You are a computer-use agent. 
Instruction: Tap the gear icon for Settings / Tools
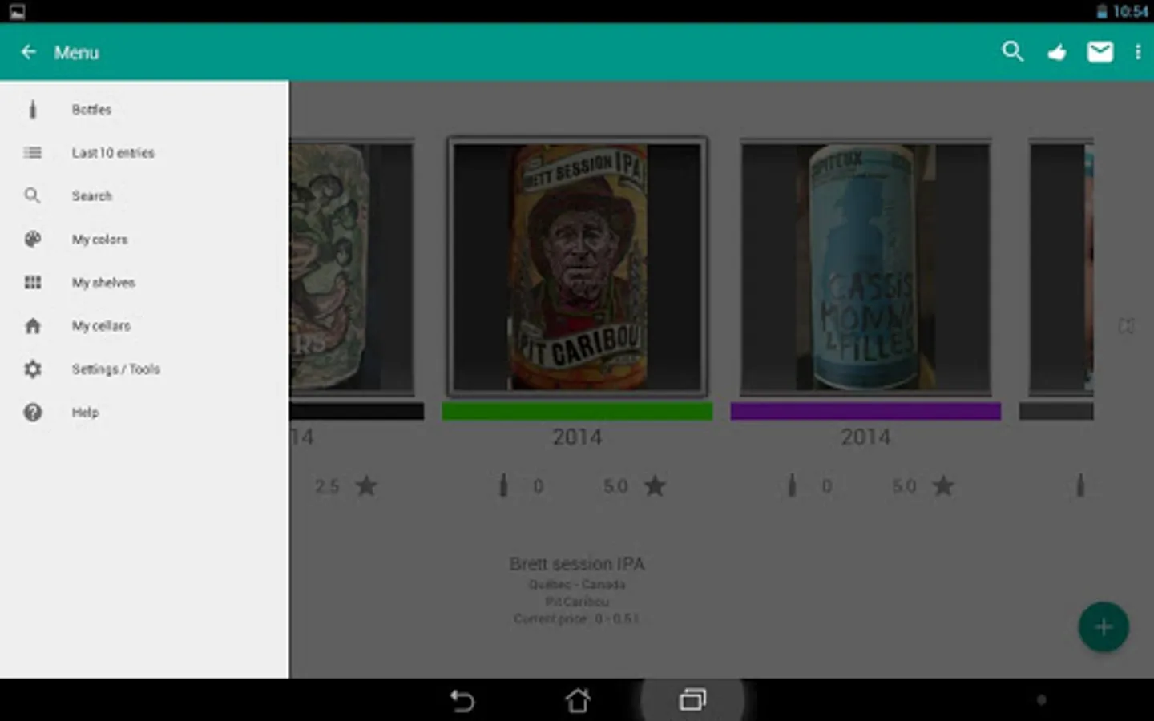tap(33, 369)
